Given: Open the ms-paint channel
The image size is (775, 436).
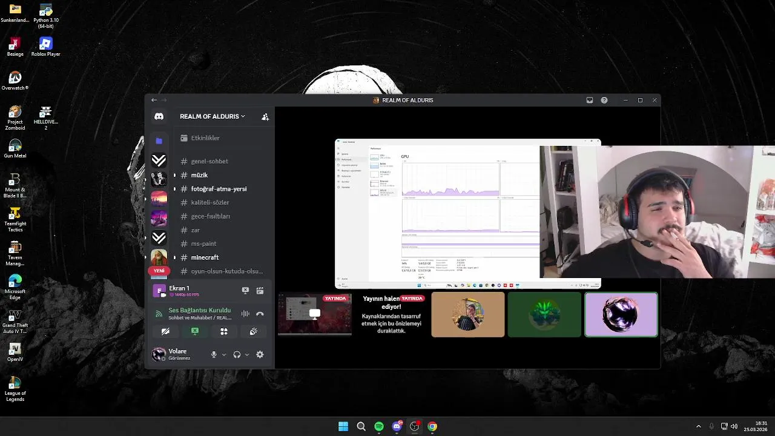Looking at the screenshot, I should [x=223, y=243].
